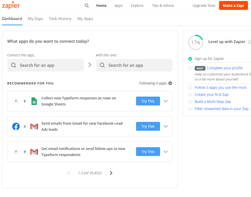251x197 pixels.
Task: Expand the Facebook Lead Ads recommendation chevron
Action: [x=166, y=126]
